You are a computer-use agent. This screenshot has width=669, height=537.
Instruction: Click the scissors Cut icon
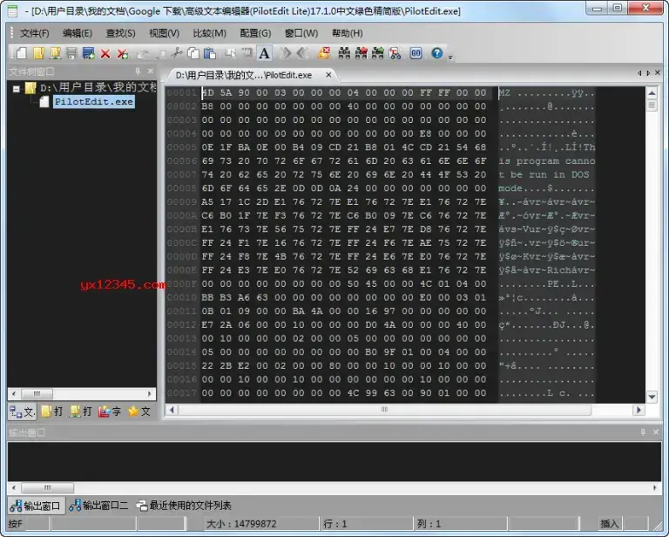tap(177, 53)
